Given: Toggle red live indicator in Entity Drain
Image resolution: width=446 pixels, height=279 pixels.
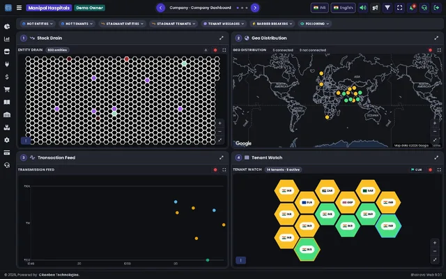Looking at the screenshot, I should pos(215,50).
